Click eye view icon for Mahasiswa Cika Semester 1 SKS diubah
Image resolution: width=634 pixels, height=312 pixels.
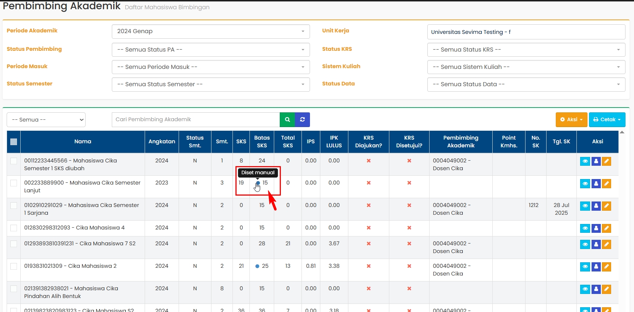pyautogui.click(x=585, y=161)
